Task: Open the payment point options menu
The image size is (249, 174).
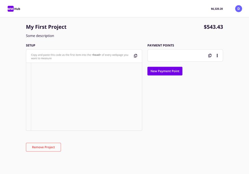Action: (x=217, y=55)
